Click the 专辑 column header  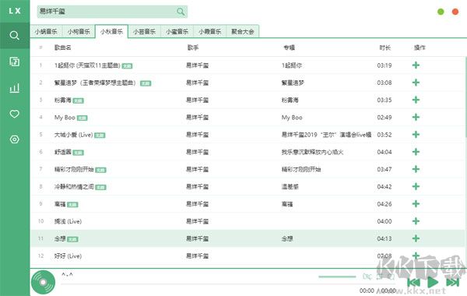pyautogui.click(x=289, y=48)
